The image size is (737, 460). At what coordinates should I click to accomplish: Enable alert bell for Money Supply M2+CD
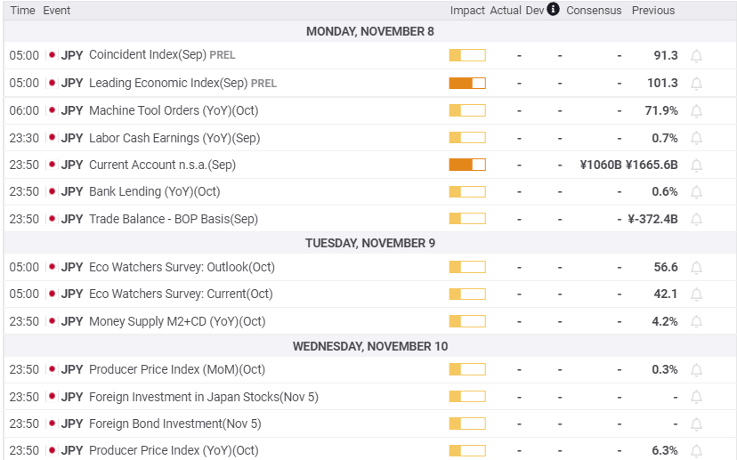pyautogui.click(x=696, y=321)
